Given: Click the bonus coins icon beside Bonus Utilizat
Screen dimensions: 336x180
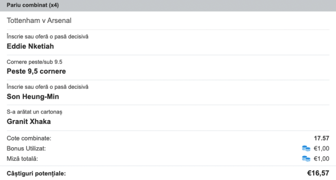Looking at the screenshot, I should pyautogui.click(x=306, y=149).
